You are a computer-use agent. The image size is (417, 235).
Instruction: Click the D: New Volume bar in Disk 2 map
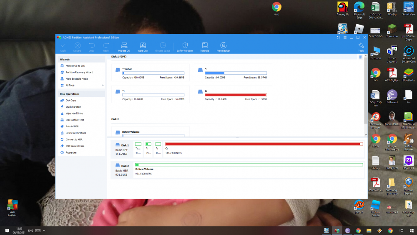click(x=249, y=165)
